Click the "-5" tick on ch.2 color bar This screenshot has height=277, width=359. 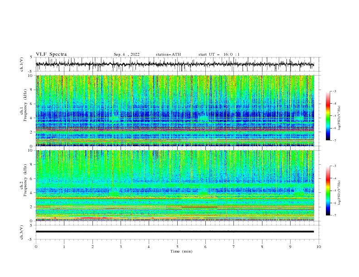(335, 191)
